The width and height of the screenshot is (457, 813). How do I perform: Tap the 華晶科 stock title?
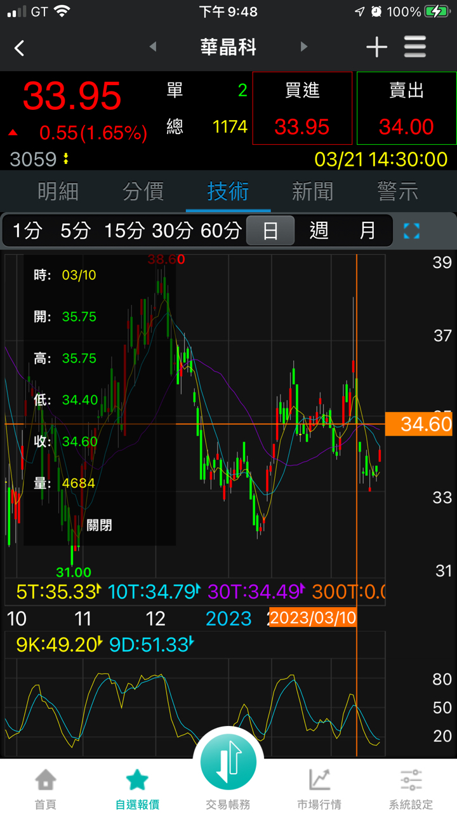click(x=228, y=47)
